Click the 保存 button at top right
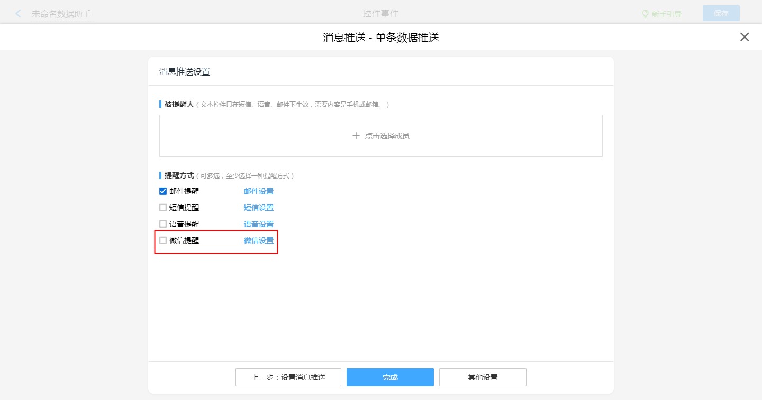 tap(721, 13)
